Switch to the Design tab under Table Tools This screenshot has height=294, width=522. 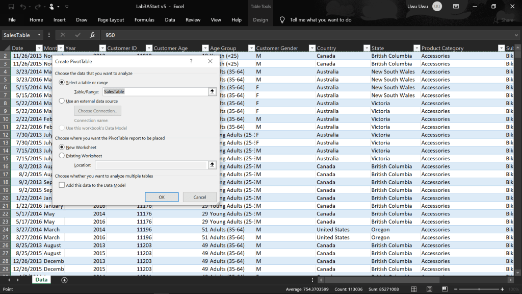[x=260, y=20]
